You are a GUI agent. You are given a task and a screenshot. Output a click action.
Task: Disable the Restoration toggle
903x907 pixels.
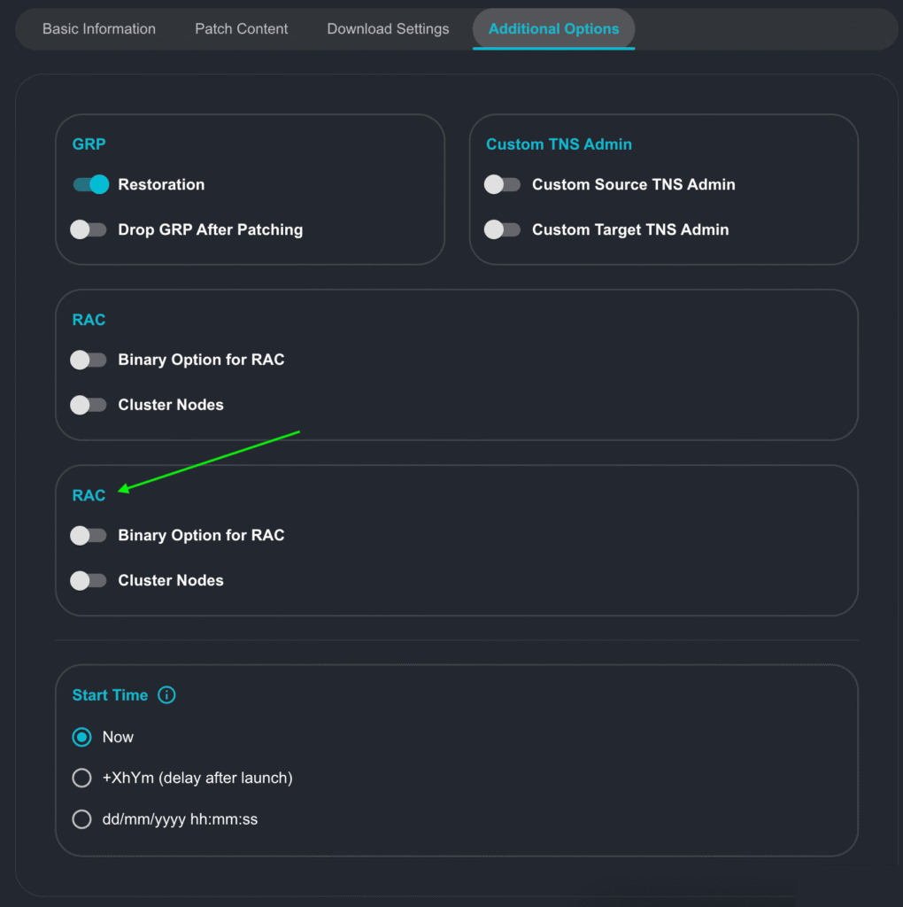pyautogui.click(x=89, y=184)
